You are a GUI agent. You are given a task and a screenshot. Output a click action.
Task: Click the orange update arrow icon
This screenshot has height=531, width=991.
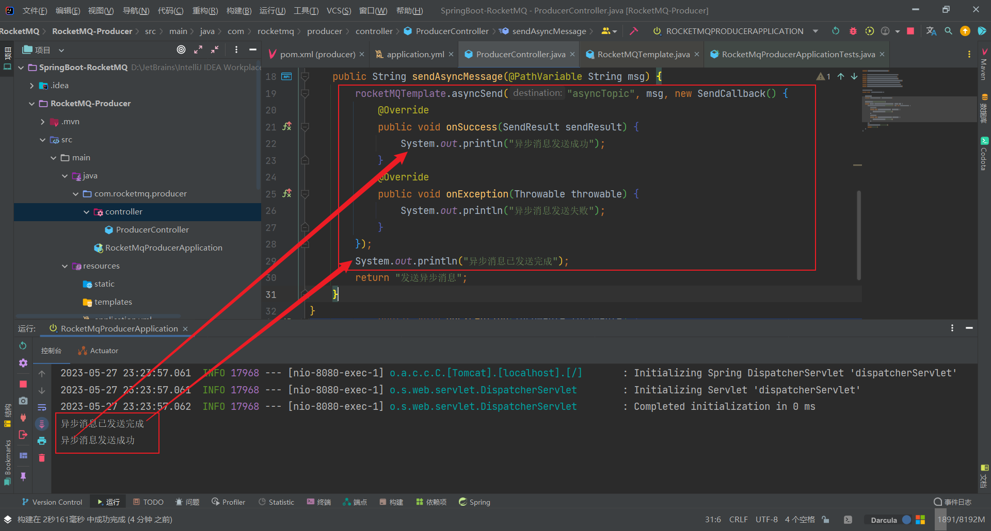[x=965, y=31]
